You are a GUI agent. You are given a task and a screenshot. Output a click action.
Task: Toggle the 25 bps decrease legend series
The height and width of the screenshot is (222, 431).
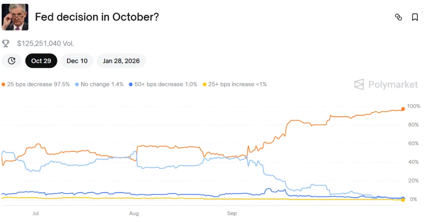(x=38, y=84)
